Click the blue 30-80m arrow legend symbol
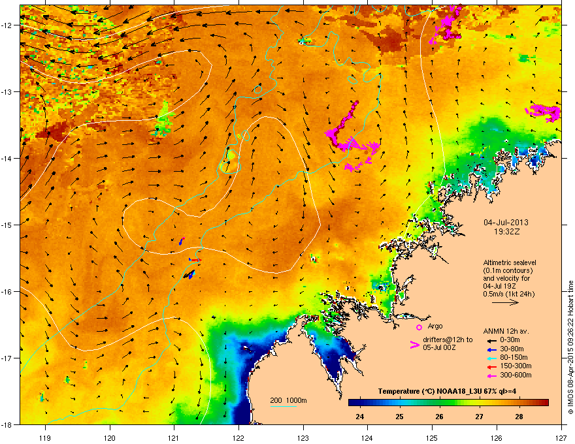Image resolution: width=575 pixels, height=444 pixels. [x=491, y=349]
